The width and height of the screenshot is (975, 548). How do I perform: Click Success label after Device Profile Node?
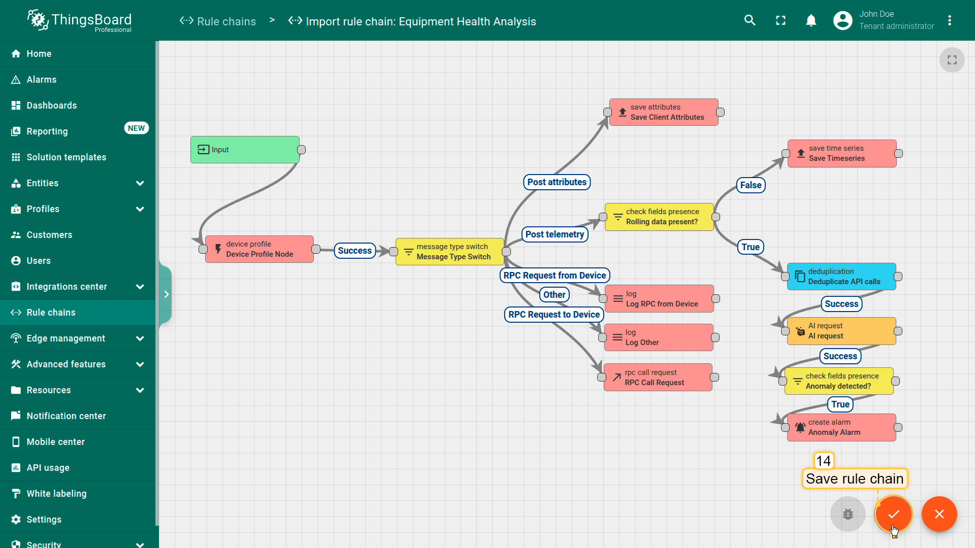354,251
